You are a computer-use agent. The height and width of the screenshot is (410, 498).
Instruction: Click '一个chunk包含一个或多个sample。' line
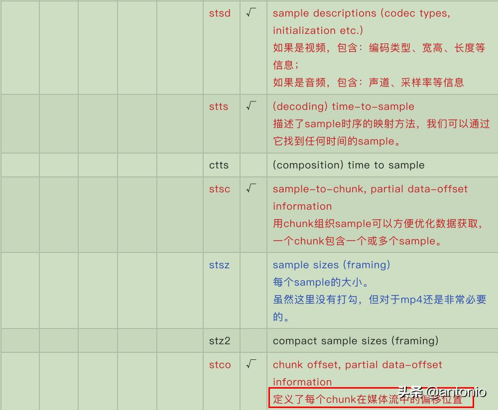tap(357, 241)
